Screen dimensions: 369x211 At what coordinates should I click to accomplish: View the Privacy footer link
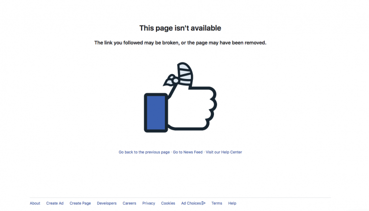point(149,203)
